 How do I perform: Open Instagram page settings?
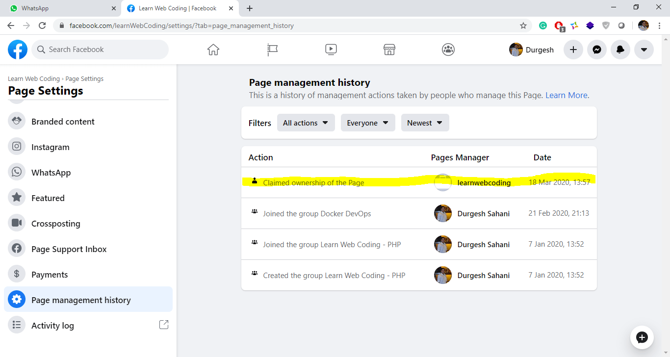coord(88,147)
